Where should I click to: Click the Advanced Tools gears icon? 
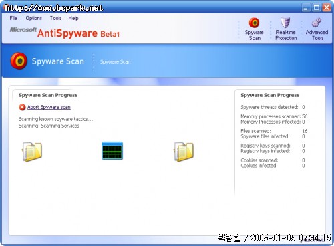317,23
